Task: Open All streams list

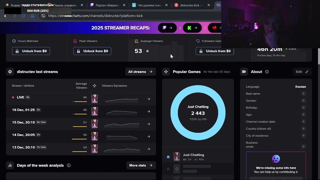Action: click(x=140, y=72)
